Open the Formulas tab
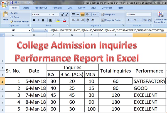This screenshot has width=167, height=113. 57,8
